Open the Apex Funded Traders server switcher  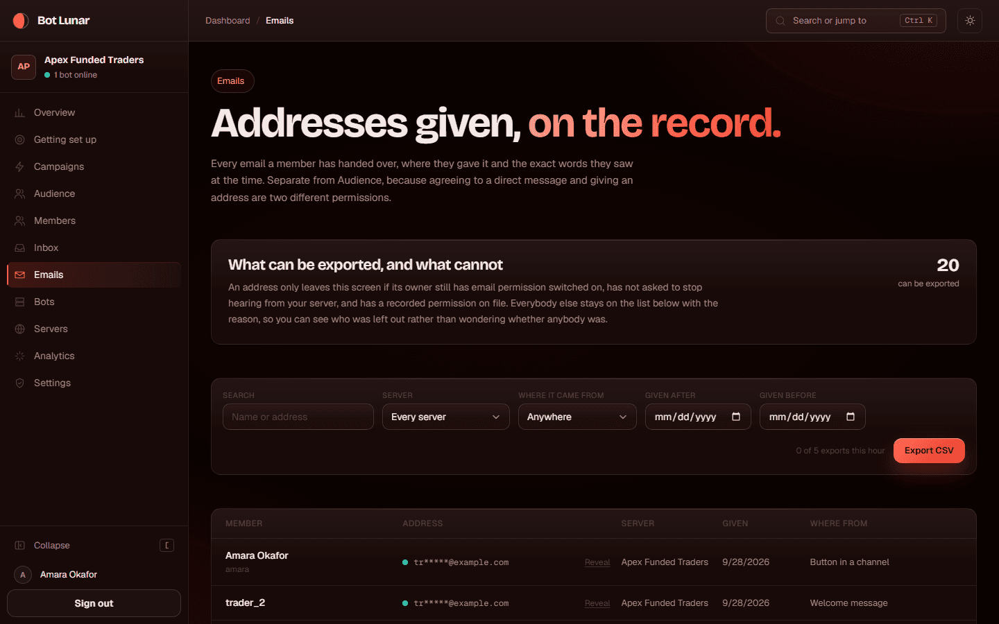coord(94,67)
